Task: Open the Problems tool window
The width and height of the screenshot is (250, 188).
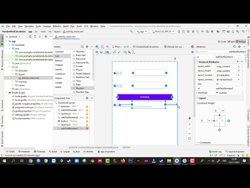Action: tap(24, 152)
